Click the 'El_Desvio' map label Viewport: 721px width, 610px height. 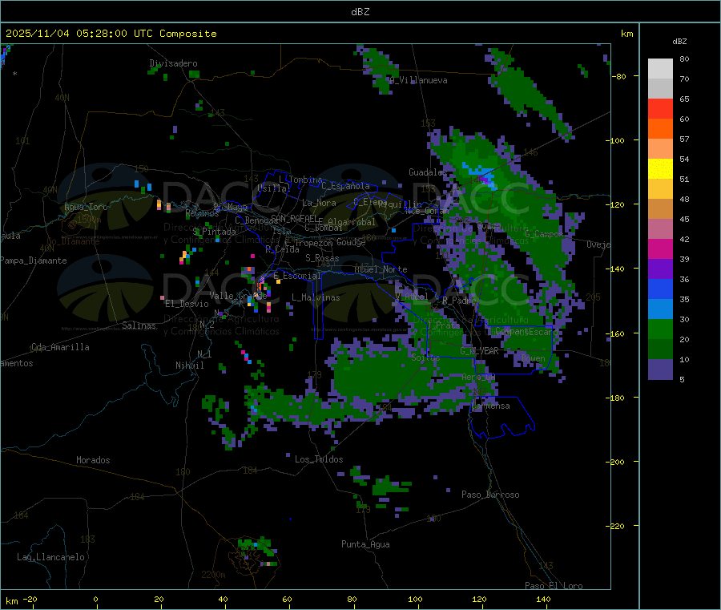(x=187, y=304)
